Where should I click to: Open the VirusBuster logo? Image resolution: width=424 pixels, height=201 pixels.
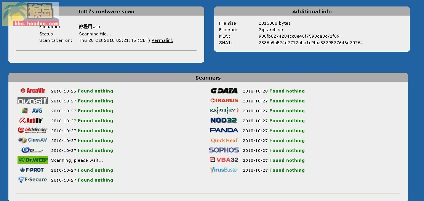224,170
